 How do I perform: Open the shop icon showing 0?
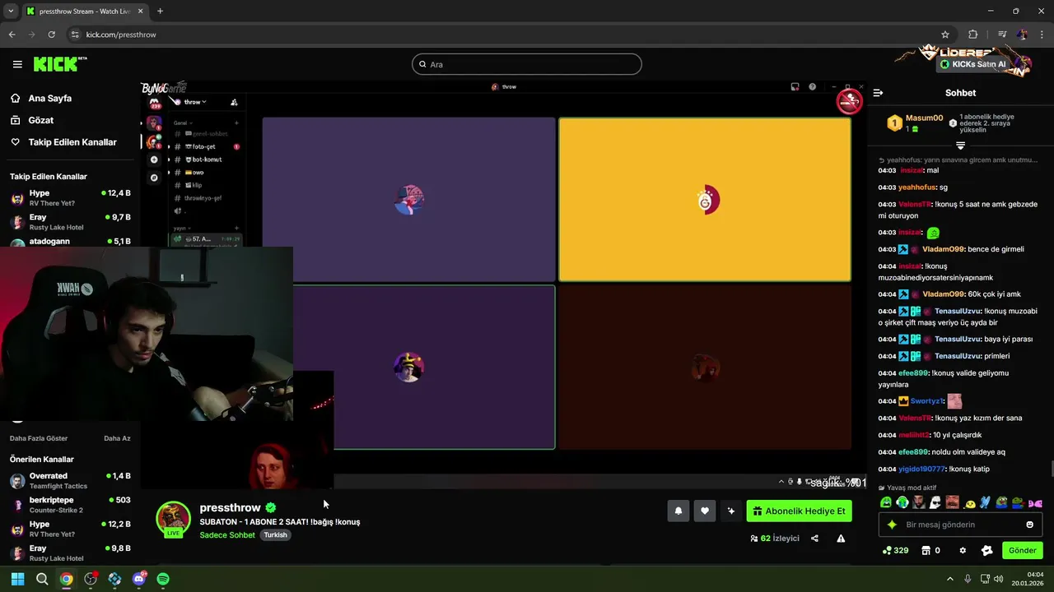pyautogui.click(x=930, y=550)
